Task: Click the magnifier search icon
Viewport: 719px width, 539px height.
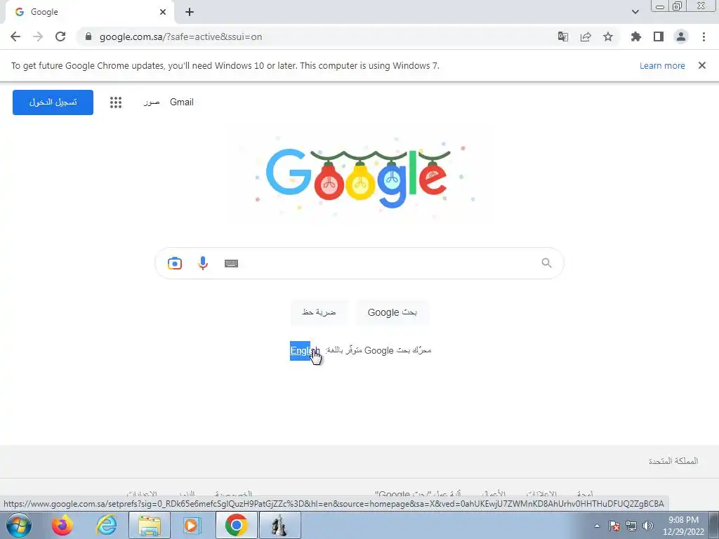Action: [x=546, y=263]
